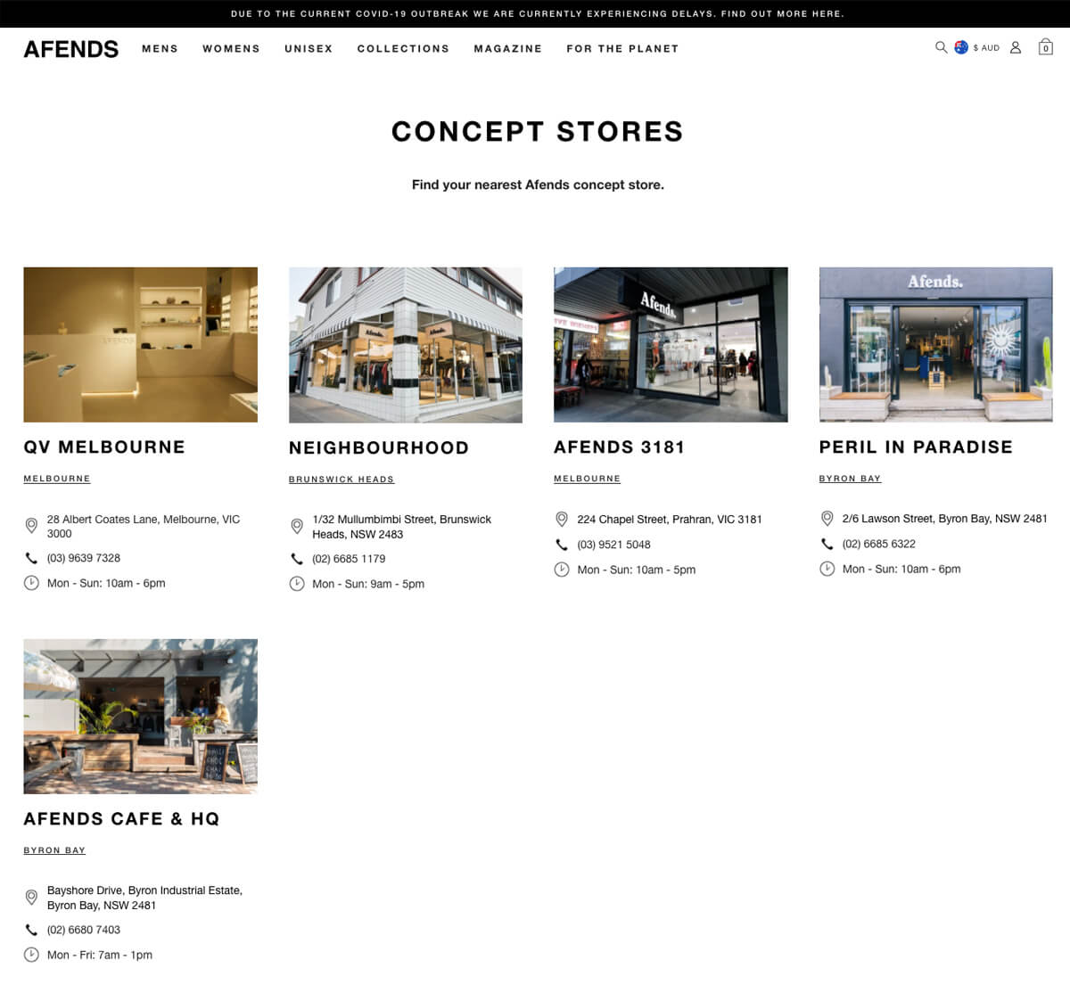Click phone number (02) 6685 1179

pos(349,559)
